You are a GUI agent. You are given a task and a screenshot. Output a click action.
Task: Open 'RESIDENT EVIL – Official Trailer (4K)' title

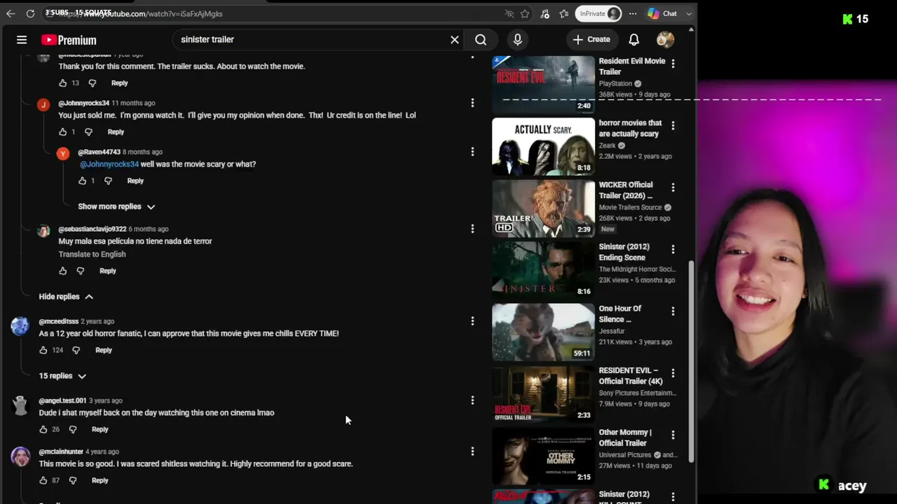click(x=631, y=376)
